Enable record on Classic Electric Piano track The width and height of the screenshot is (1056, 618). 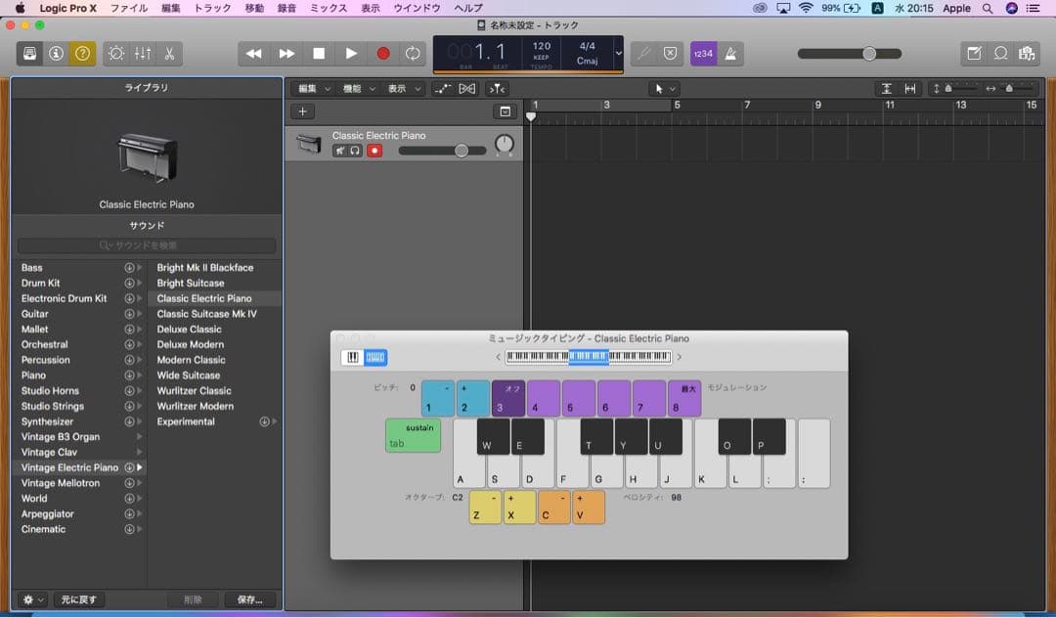click(374, 151)
